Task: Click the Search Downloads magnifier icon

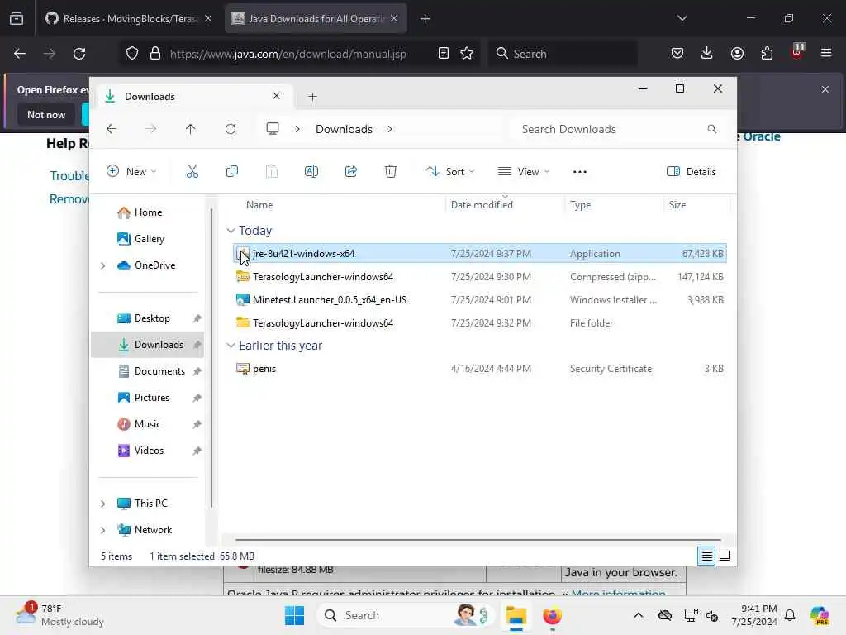Action: 711,129
